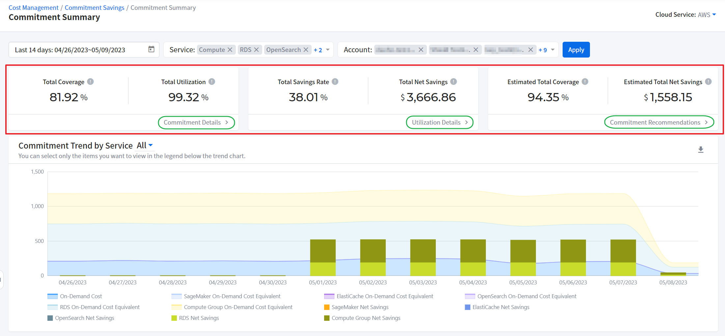Expand the Service filter dropdown arrow
The image size is (725, 336).
coord(328,50)
